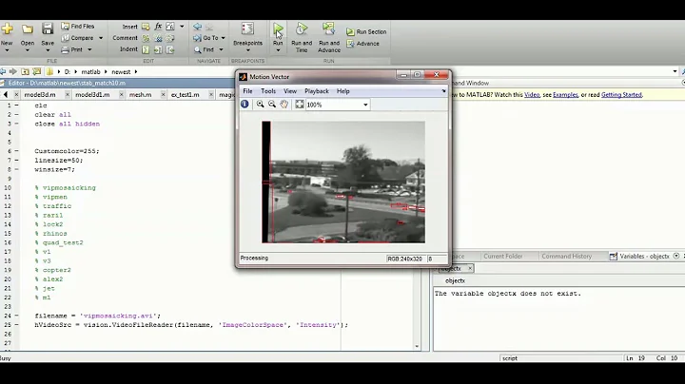Click line 24 filename code line
The width and height of the screenshot is (685, 384).
[97, 316]
